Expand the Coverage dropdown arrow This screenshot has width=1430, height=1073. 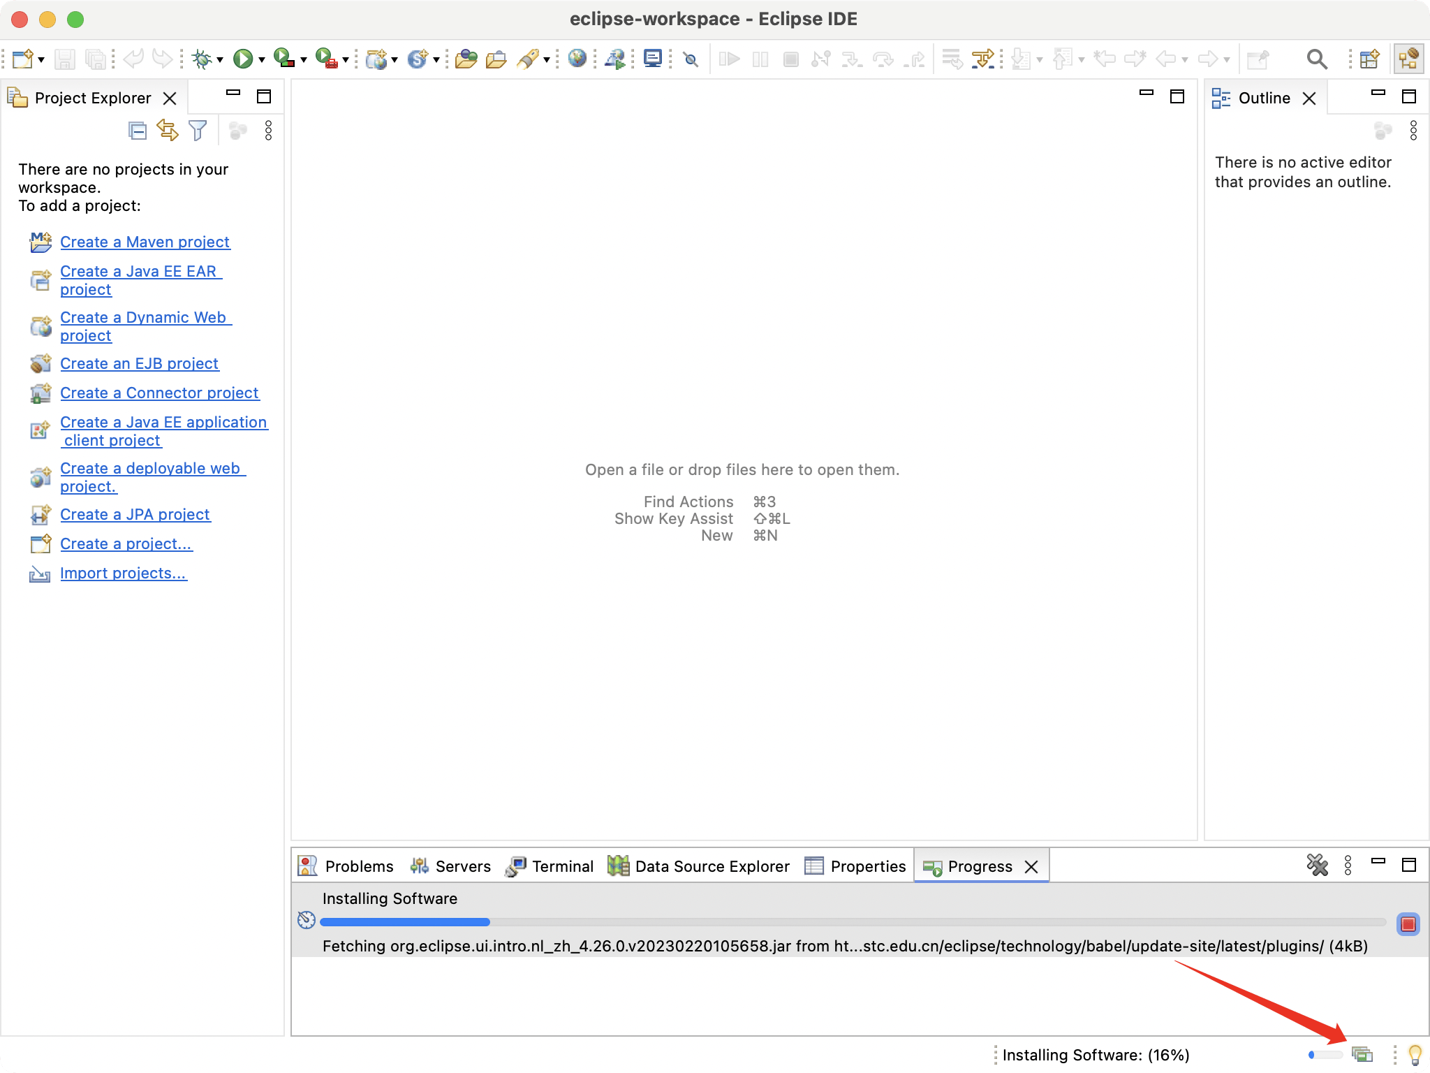(x=304, y=60)
